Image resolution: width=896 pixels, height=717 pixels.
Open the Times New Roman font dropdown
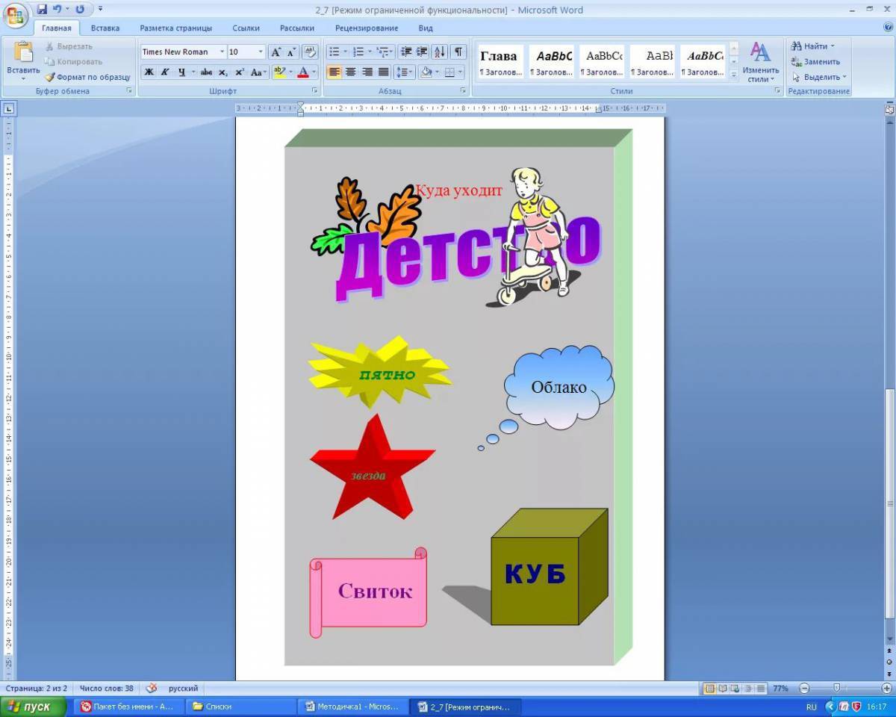(222, 52)
